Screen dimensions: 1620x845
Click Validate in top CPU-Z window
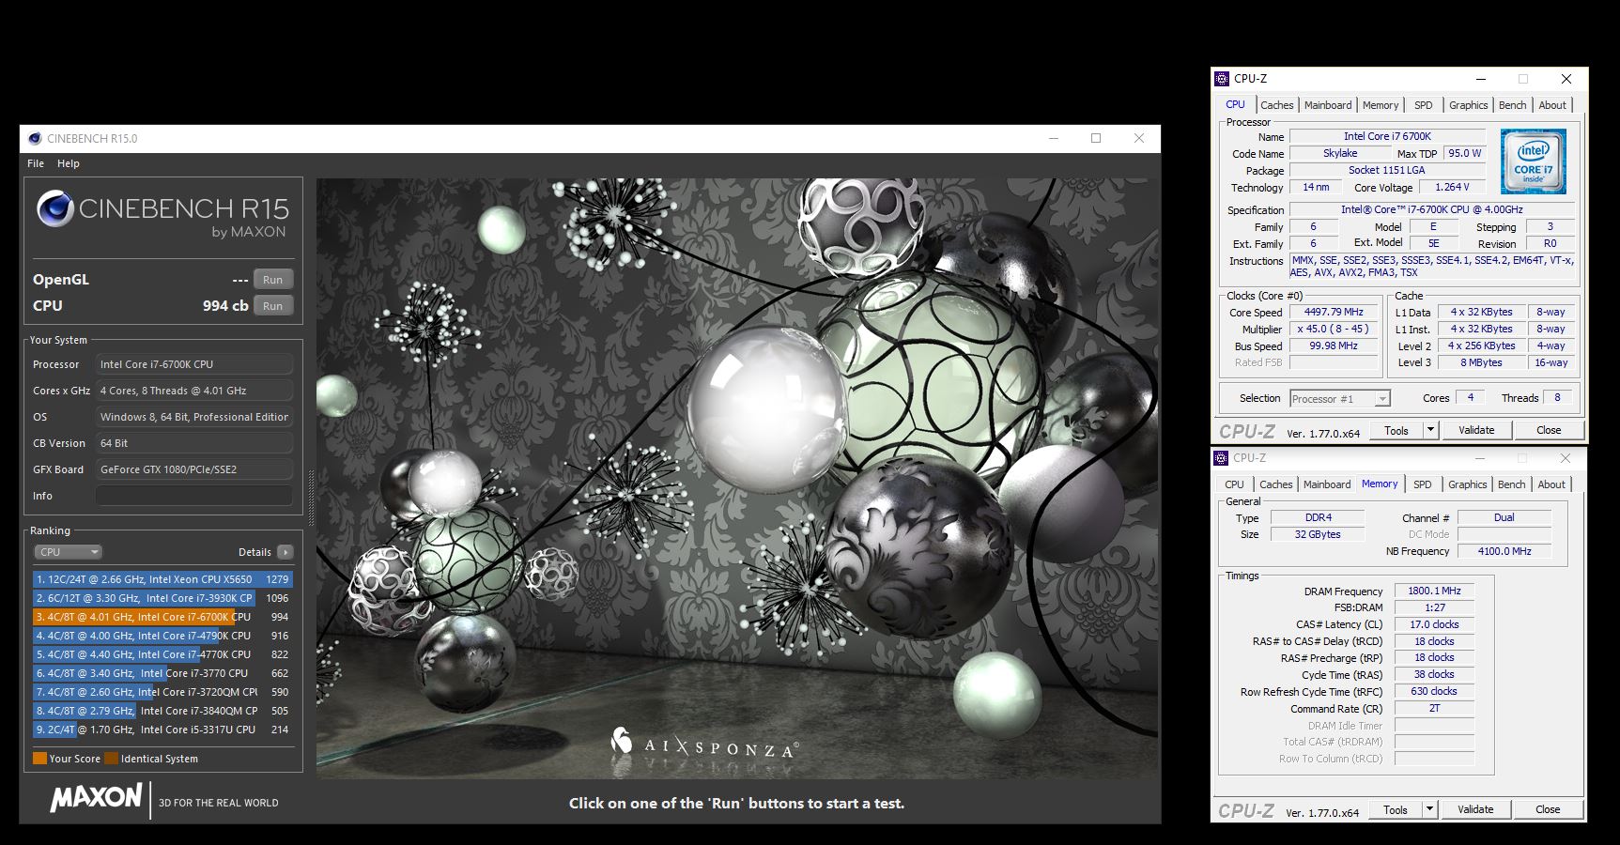[1476, 430]
